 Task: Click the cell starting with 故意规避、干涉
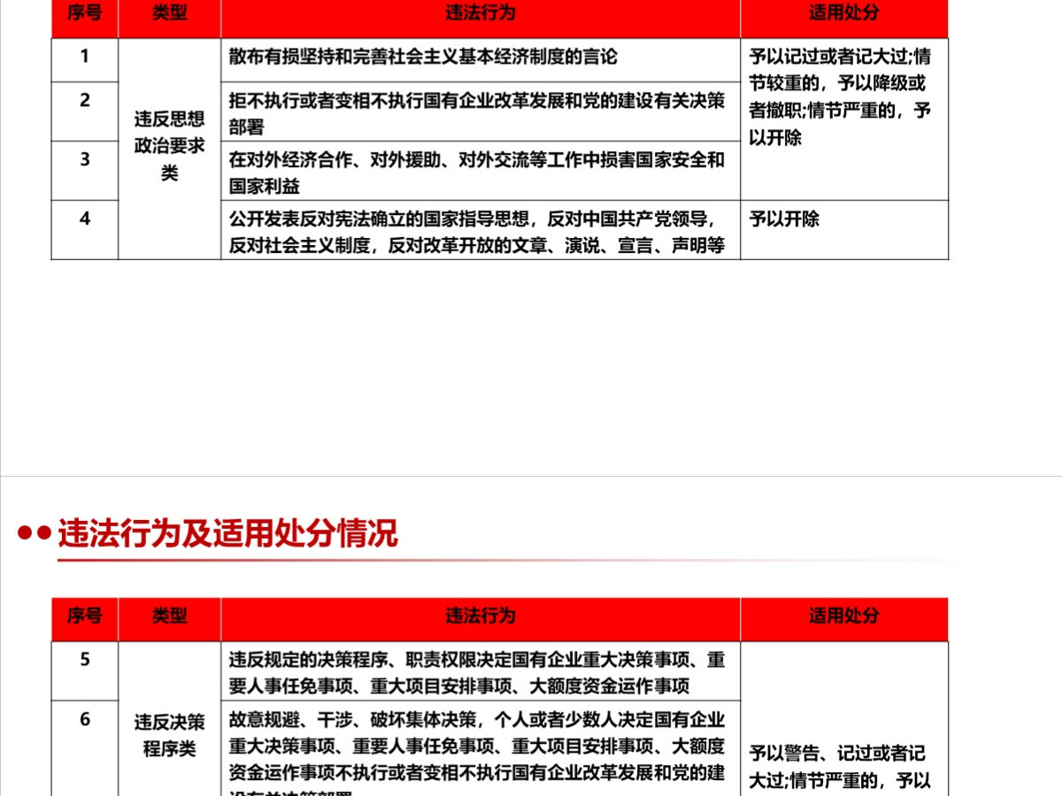[x=481, y=748]
